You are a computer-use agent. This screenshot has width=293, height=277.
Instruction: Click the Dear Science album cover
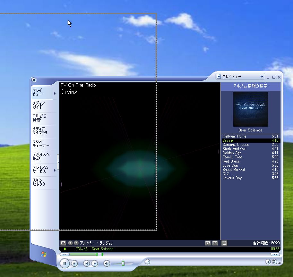click(250, 109)
